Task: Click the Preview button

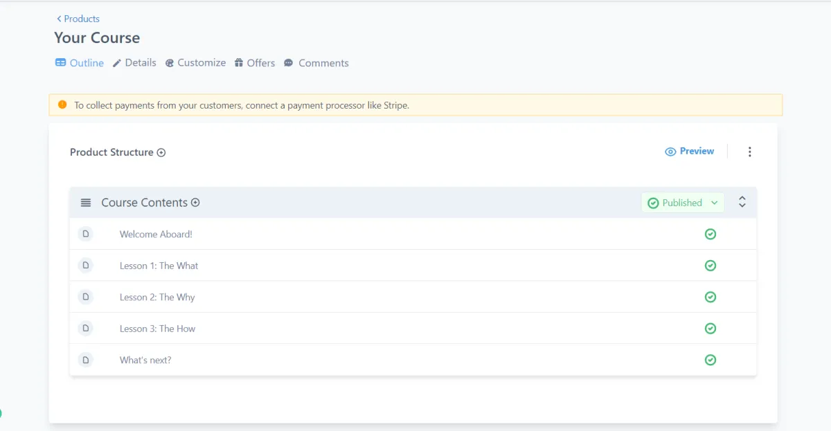Action: [689, 152]
